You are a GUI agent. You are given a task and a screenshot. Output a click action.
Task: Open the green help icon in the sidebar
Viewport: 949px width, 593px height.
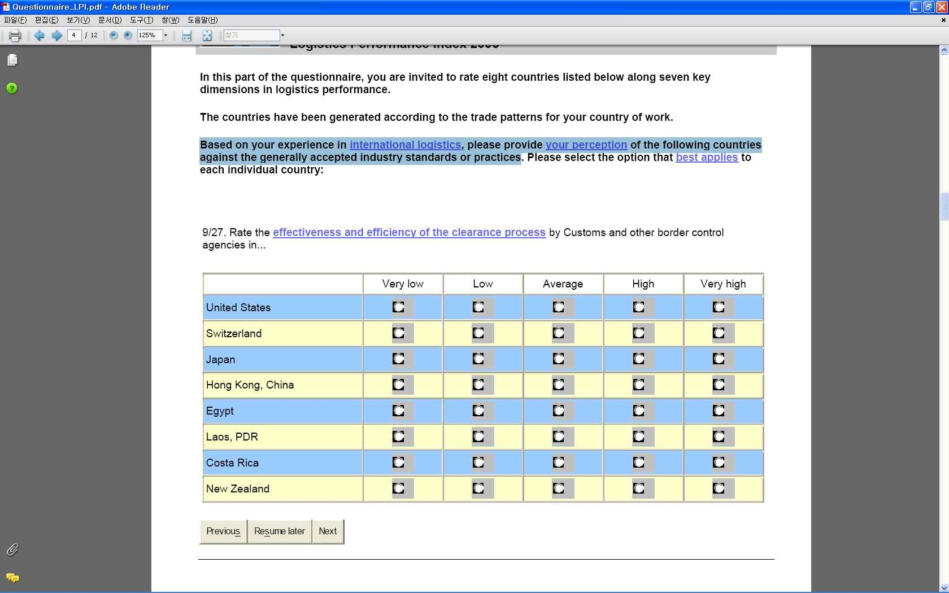coord(12,88)
